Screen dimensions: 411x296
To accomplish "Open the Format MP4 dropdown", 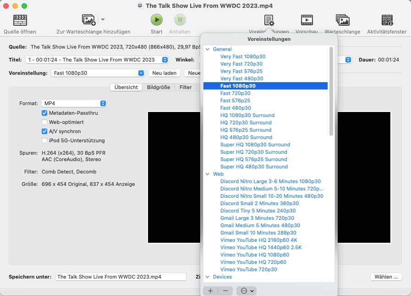I will 74,104.
